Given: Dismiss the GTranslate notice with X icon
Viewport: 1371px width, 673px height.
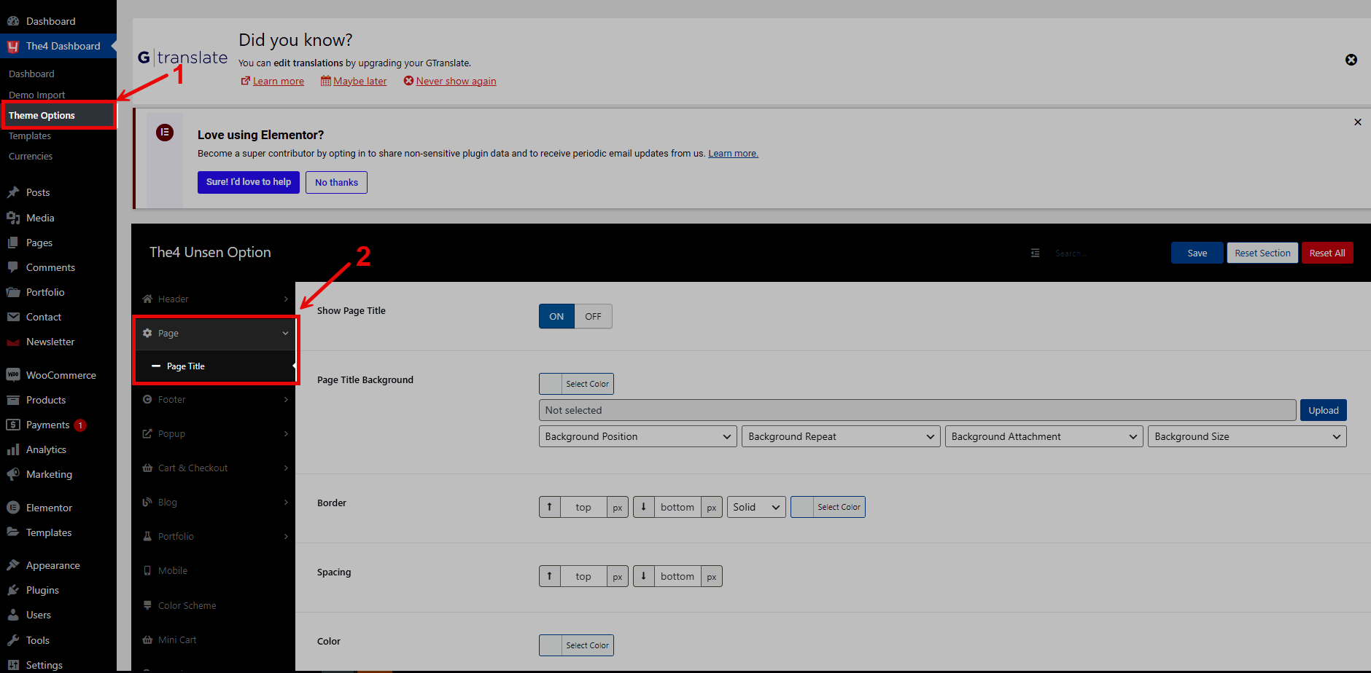Looking at the screenshot, I should [x=1351, y=60].
